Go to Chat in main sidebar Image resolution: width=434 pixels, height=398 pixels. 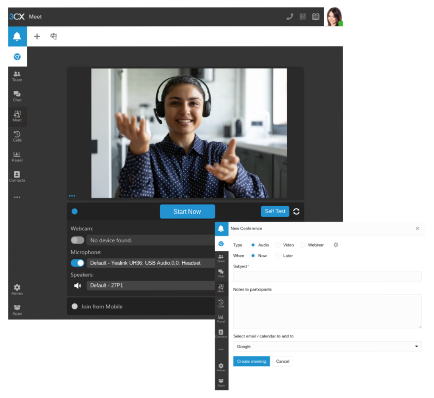pyautogui.click(x=17, y=96)
